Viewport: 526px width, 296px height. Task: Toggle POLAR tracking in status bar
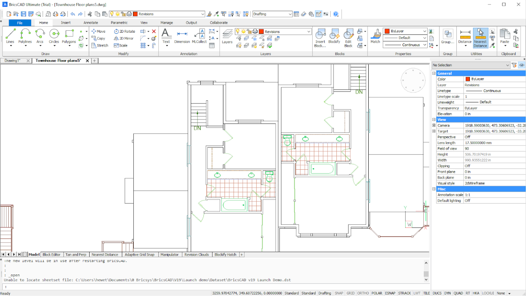(x=377, y=293)
